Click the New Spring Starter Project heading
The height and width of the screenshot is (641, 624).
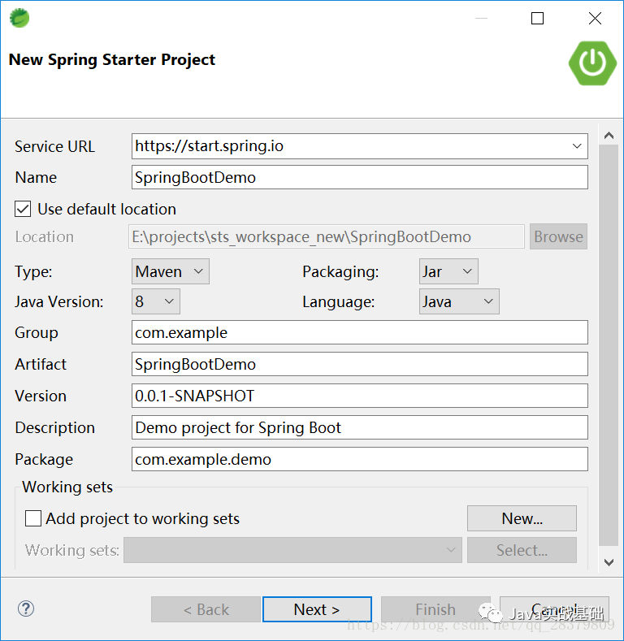(x=111, y=59)
